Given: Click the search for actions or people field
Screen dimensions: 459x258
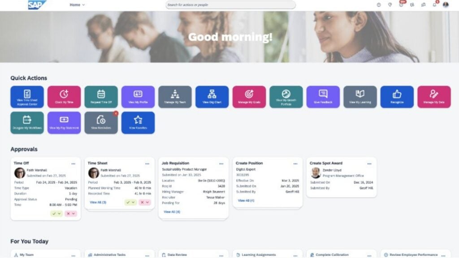Looking at the screenshot, I should point(230,4).
